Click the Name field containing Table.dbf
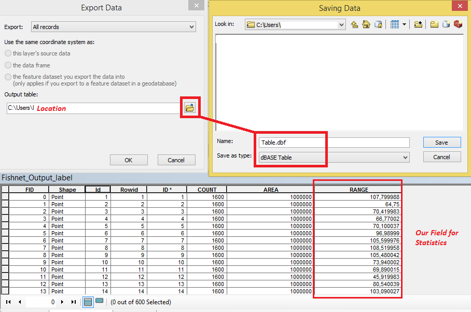This screenshot has height=312, width=471. (334, 143)
